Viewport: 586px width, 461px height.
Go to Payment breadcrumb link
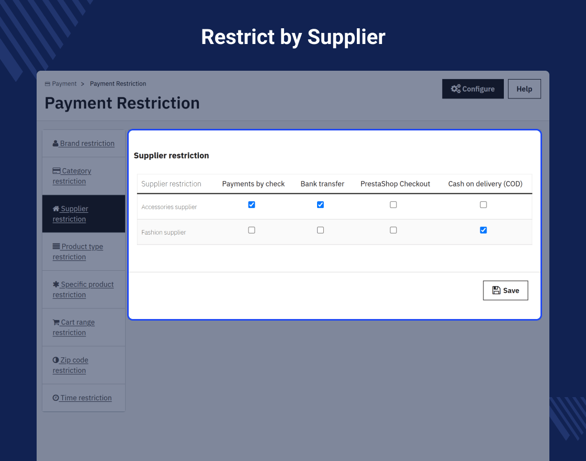point(64,84)
